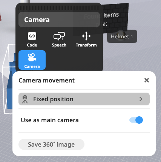Viewport: 161px width, 162px height.
Task: Select the Camera tab label text
Action: [32, 66]
